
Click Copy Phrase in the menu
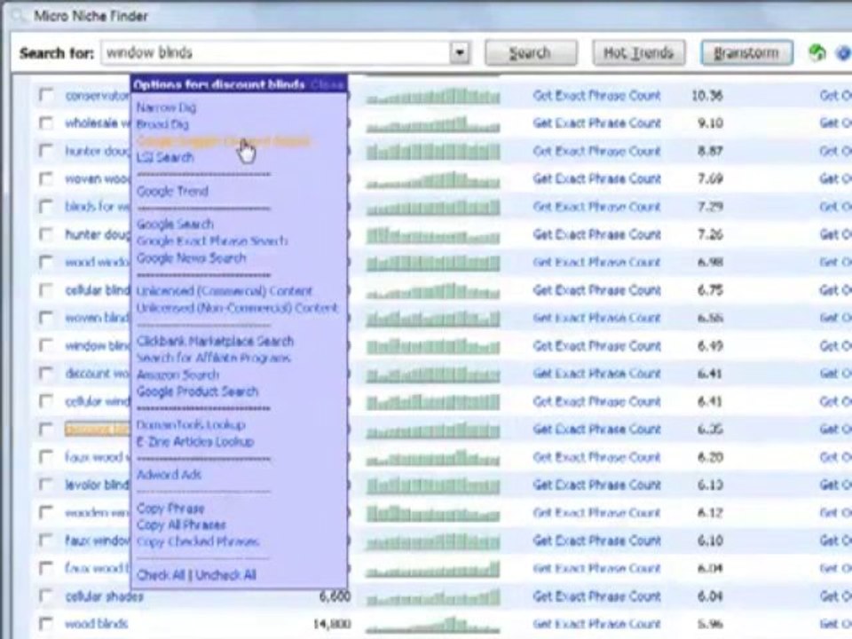170,509
